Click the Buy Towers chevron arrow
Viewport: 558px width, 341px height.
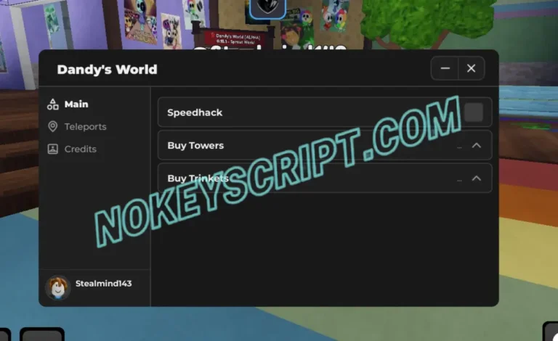[x=477, y=145]
